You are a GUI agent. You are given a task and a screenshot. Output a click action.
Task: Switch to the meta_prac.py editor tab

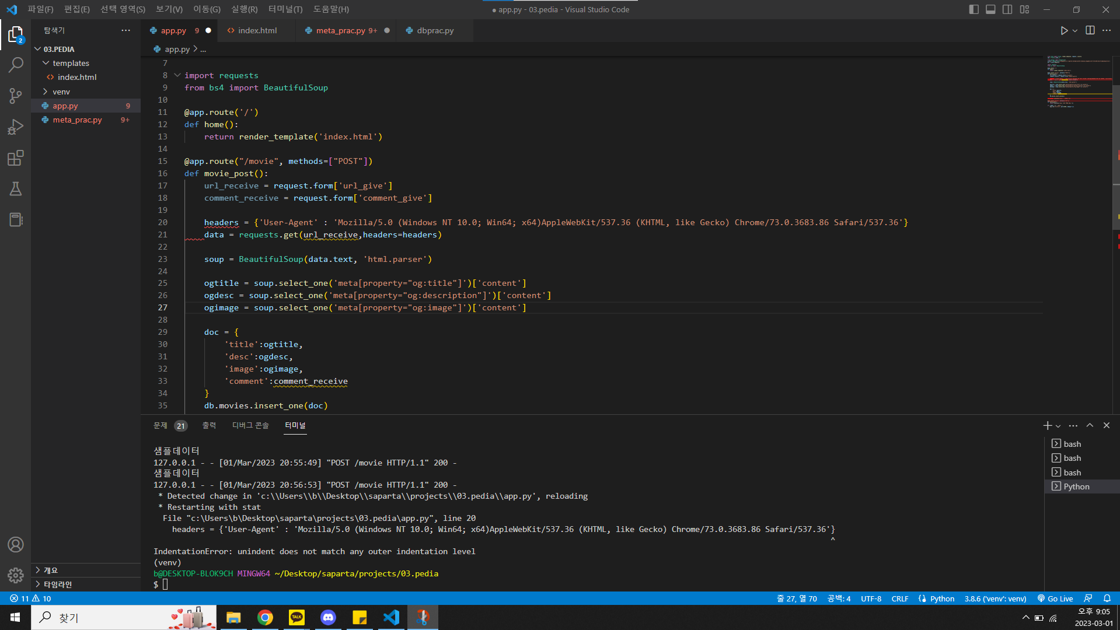pyautogui.click(x=346, y=30)
